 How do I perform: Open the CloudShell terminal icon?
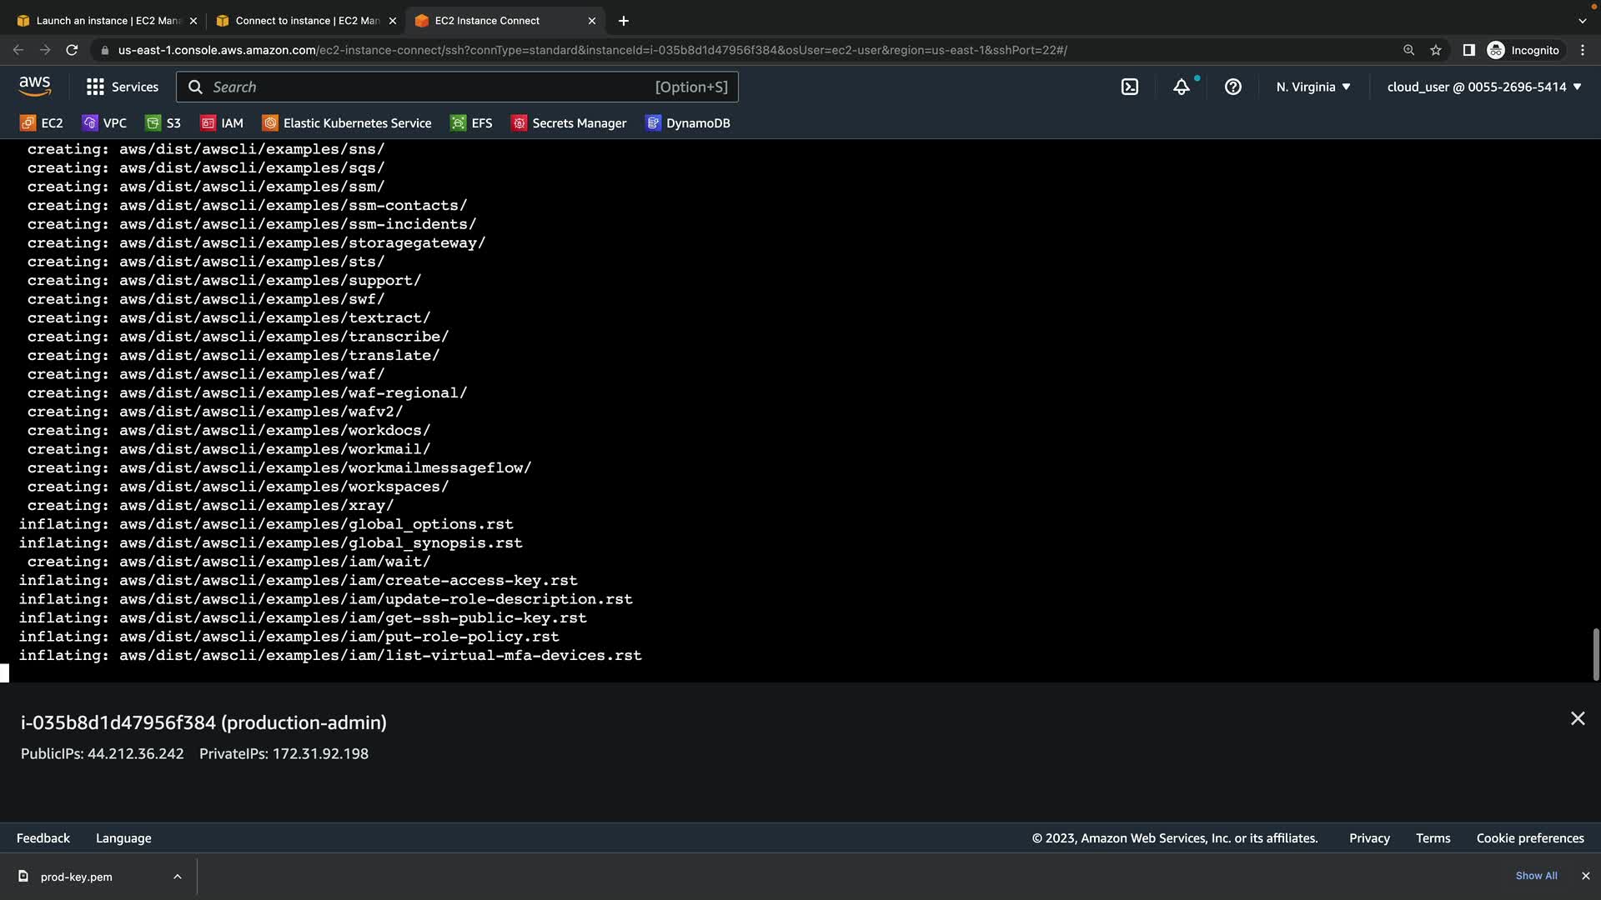point(1129,87)
